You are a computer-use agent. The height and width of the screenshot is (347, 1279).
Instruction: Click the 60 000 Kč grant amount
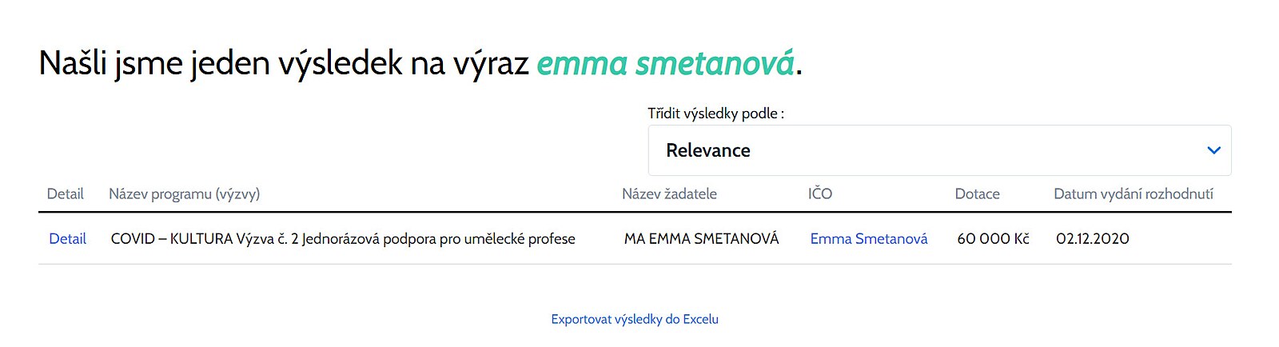click(x=993, y=239)
